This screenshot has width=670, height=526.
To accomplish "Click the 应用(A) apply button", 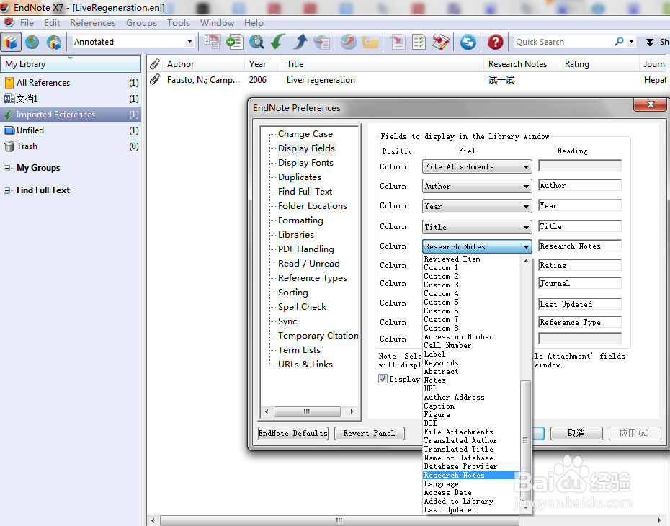I will pos(635,433).
